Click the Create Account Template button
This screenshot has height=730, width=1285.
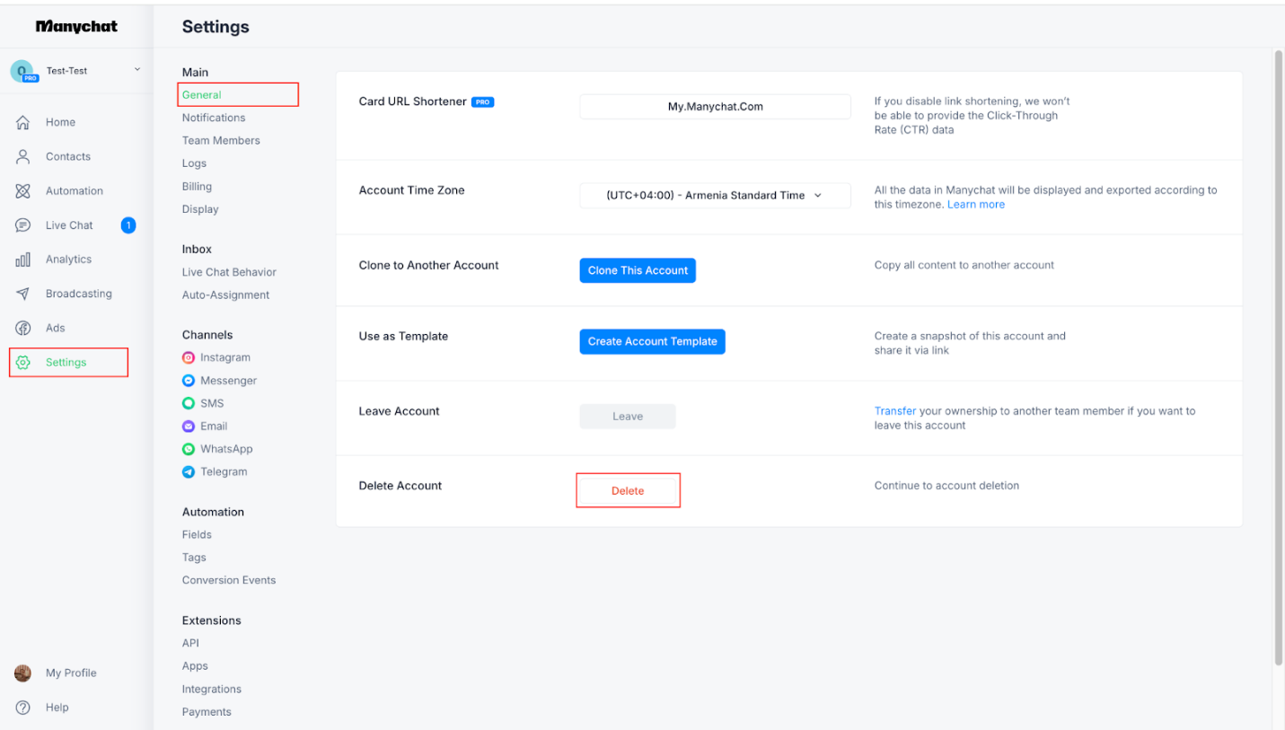pos(652,341)
